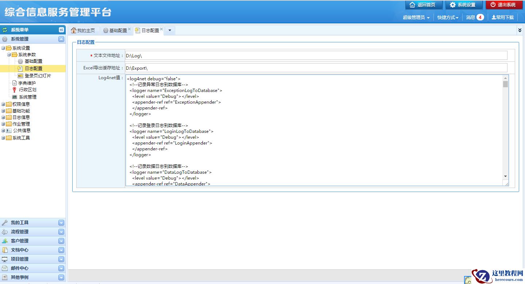Click the 公共信息 card icon
The height and width of the screenshot is (284, 525).
(x=9, y=130)
